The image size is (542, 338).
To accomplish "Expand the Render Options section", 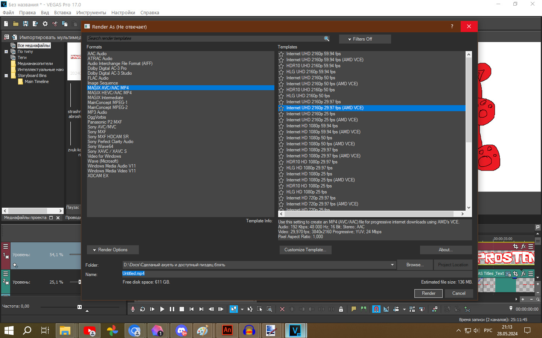I will 113,250.
